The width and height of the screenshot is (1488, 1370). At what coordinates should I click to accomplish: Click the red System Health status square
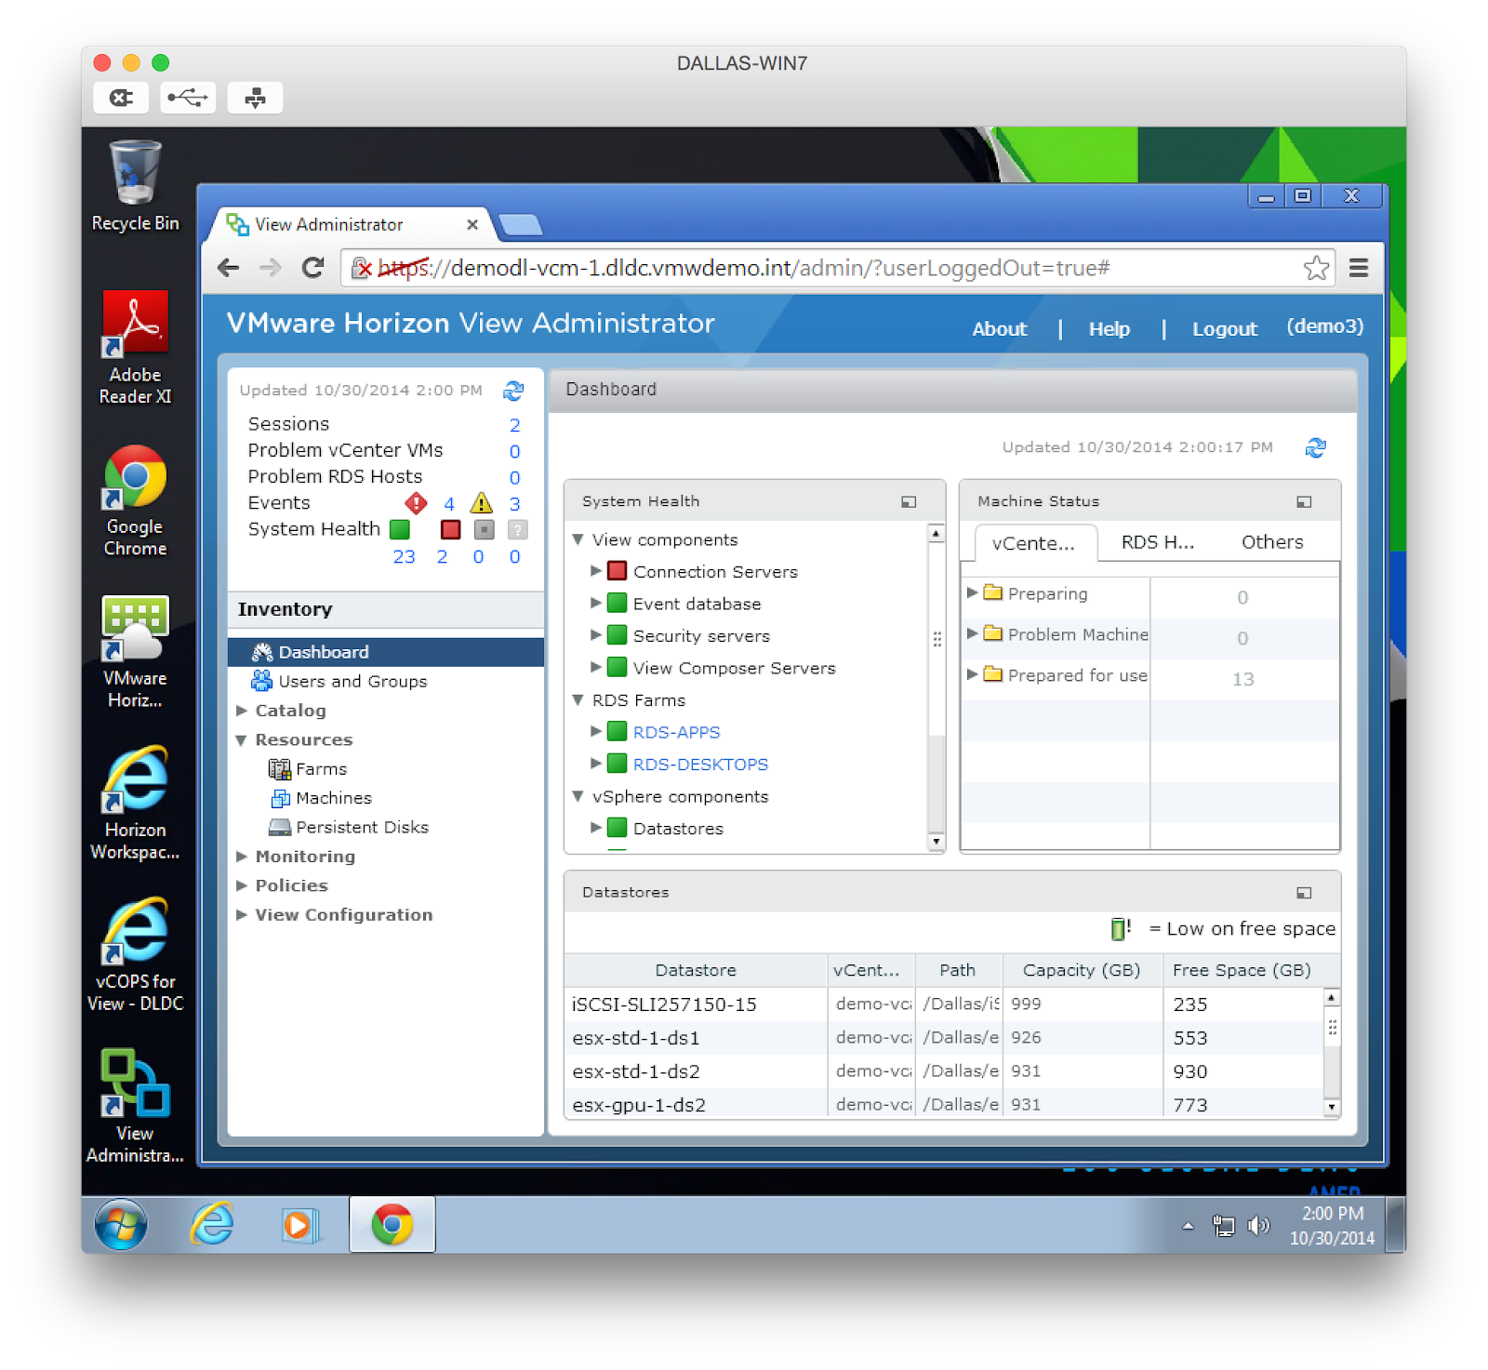click(x=450, y=529)
